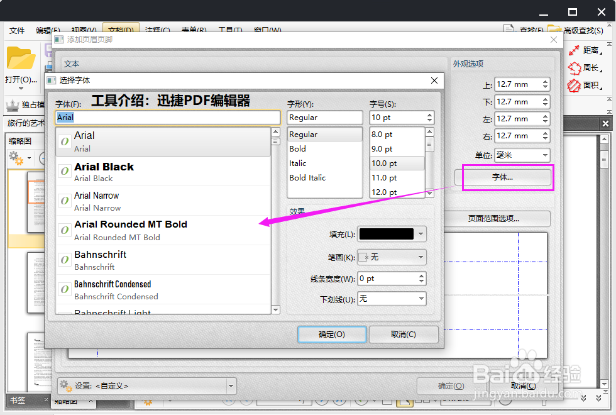Adjust left margin 12.7 mm stepper
This screenshot has height=415, width=616.
coord(545,119)
